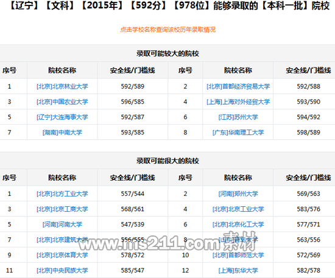
Task: Click the 557/544 score cell
Action: [132, 193]
